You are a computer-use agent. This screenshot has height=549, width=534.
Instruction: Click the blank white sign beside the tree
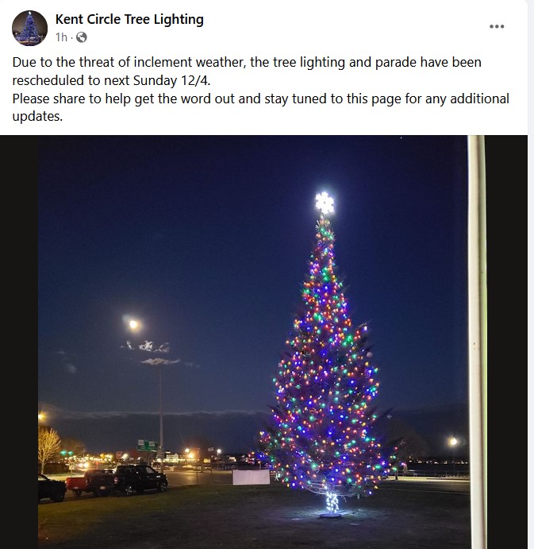(251, 477)
